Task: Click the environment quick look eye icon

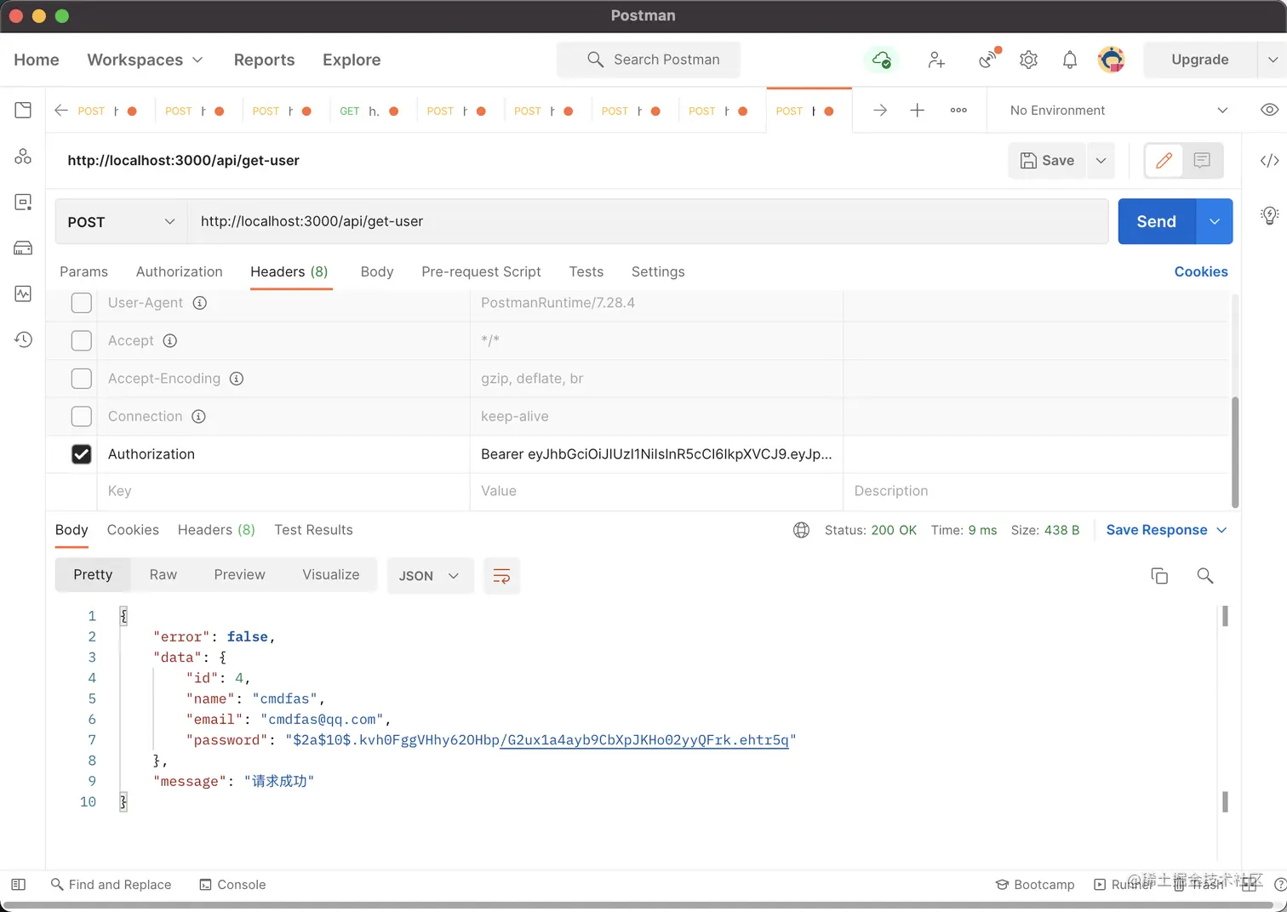Action: [1269, 110]
